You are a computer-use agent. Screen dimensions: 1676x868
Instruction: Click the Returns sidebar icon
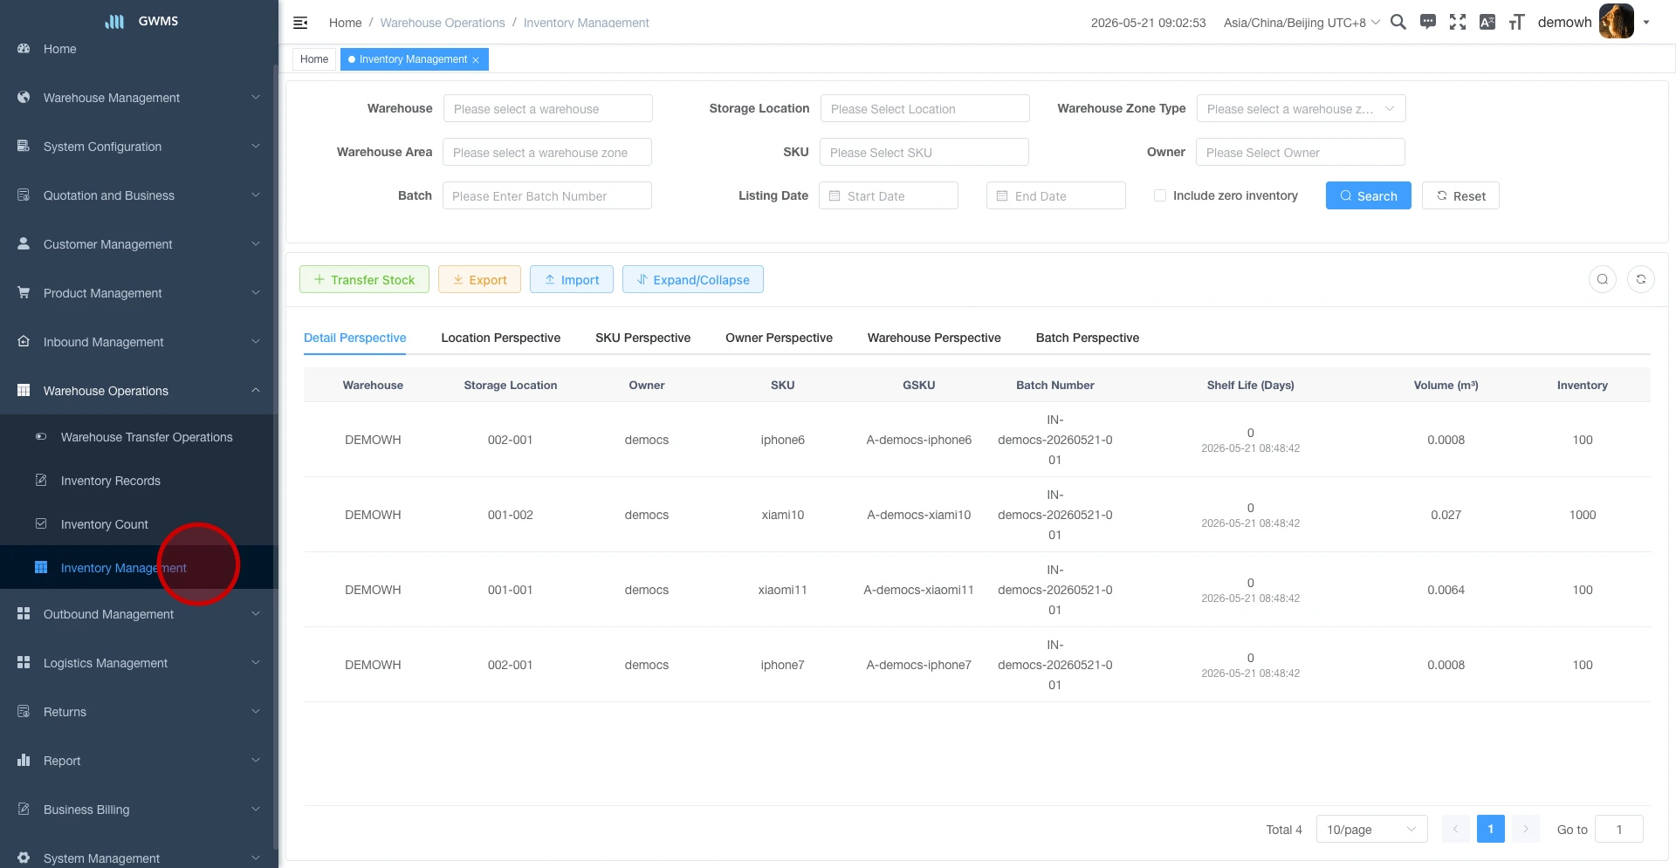coord(24,712)
